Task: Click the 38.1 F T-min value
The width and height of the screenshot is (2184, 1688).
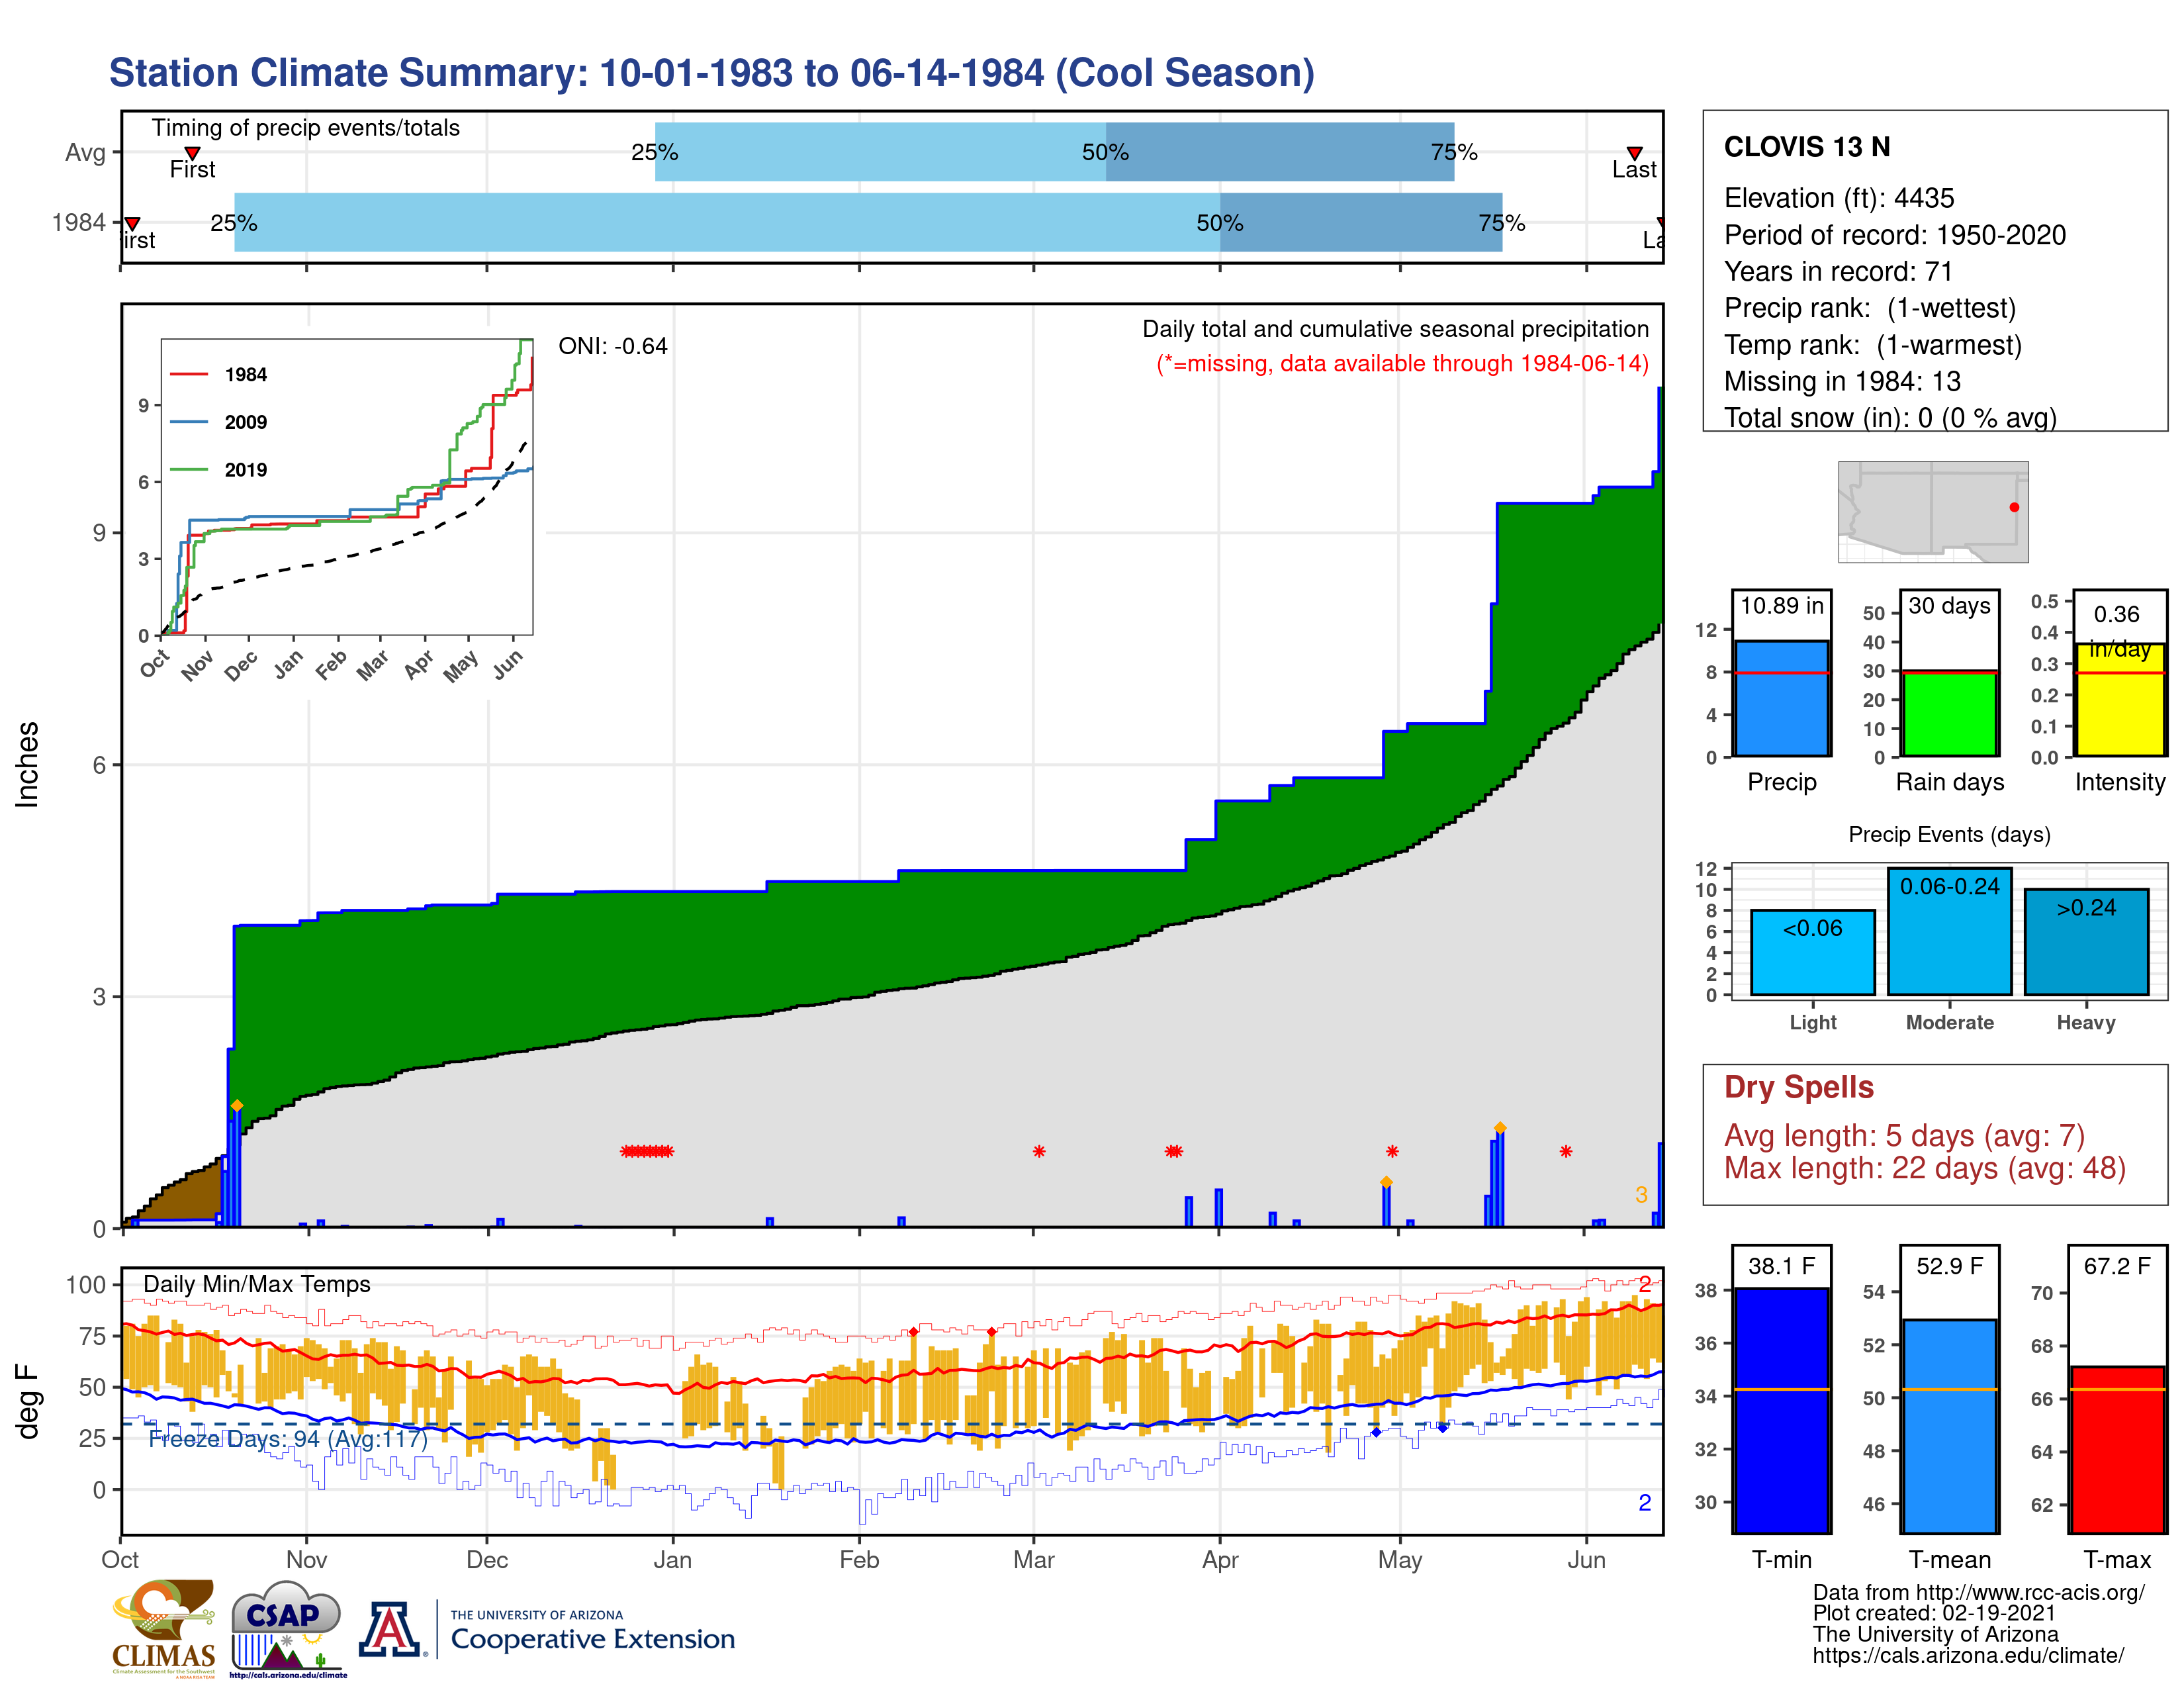Action: tap(1781, 1266)
